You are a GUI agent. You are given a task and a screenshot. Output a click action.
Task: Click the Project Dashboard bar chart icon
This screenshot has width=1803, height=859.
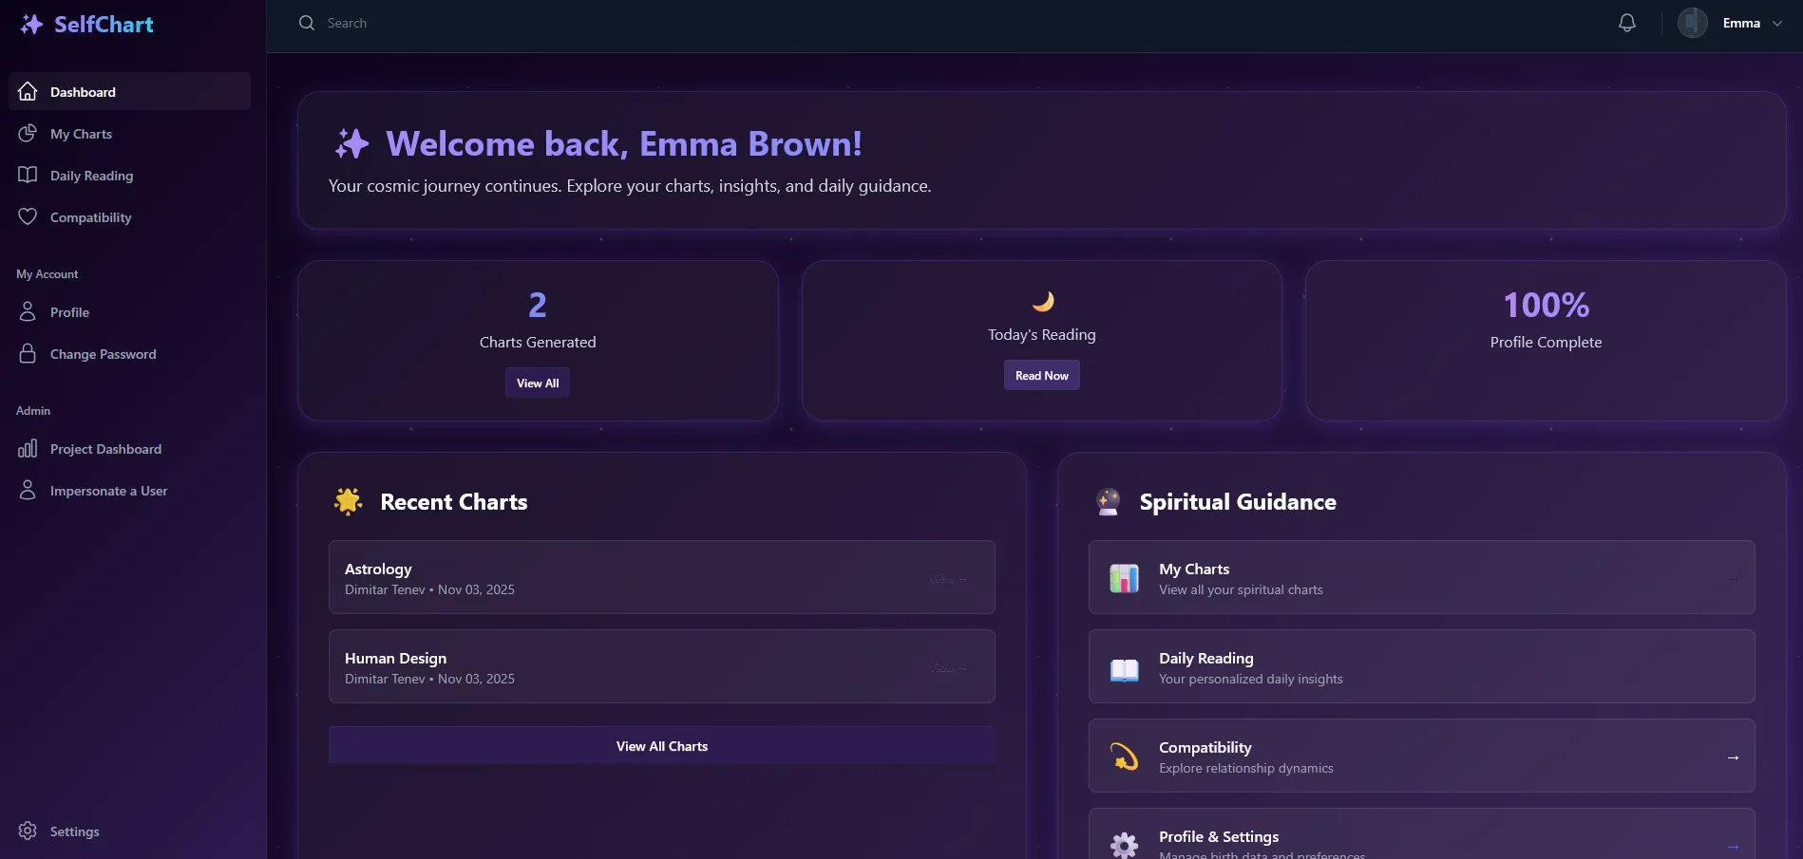click(x=28, y=448)
